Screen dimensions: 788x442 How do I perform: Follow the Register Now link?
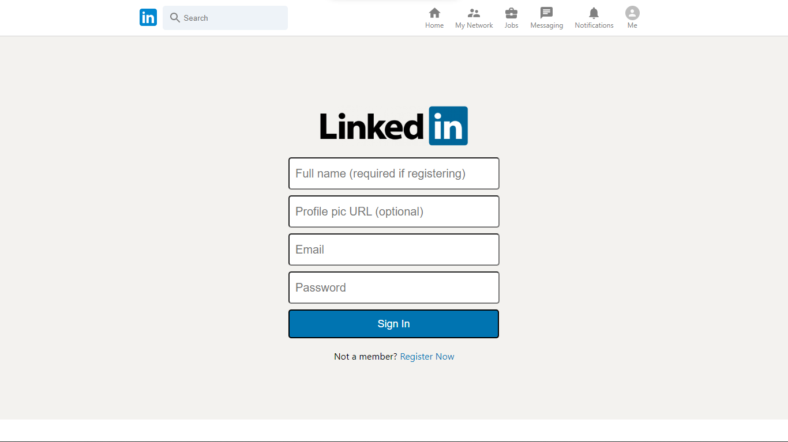[x=427, y=357]
